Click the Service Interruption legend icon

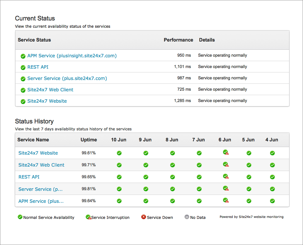88,217
